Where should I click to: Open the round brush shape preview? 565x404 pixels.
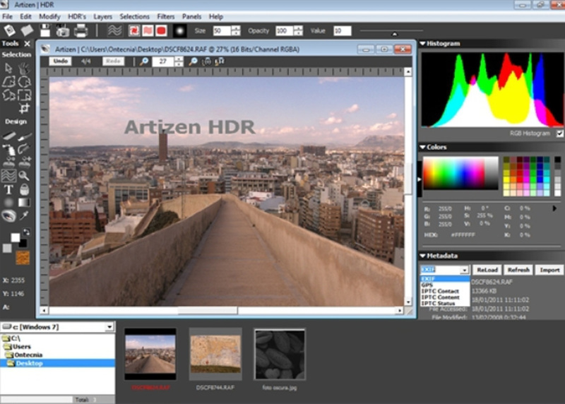pos(179,31)
